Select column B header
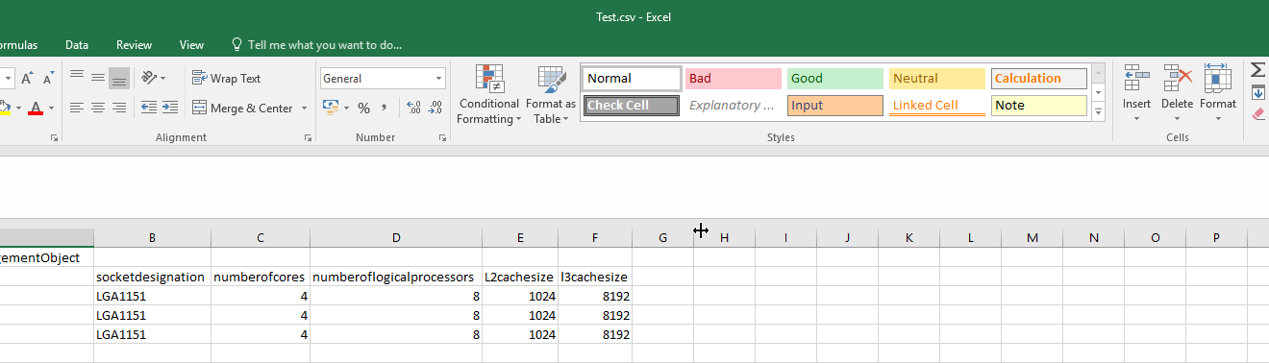Image resolution: width=1269 pixels, height=363 pixels. tap(152, 237)
